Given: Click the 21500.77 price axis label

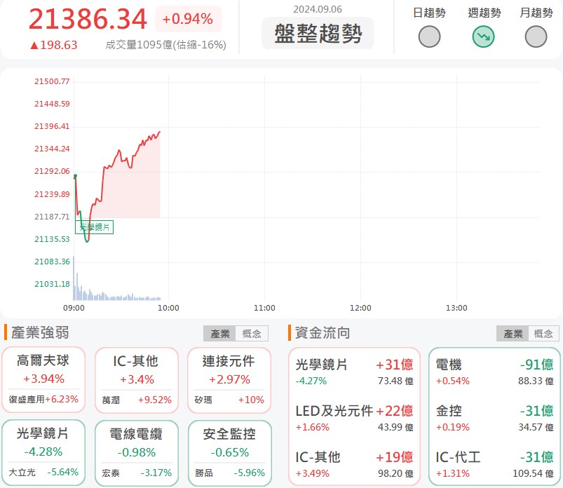Looking at the screenshot, I should click(x=52, y=81).
